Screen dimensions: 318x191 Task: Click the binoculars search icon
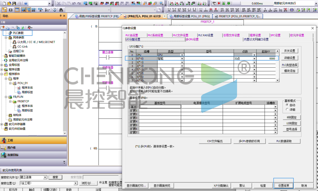coord(61,10)
